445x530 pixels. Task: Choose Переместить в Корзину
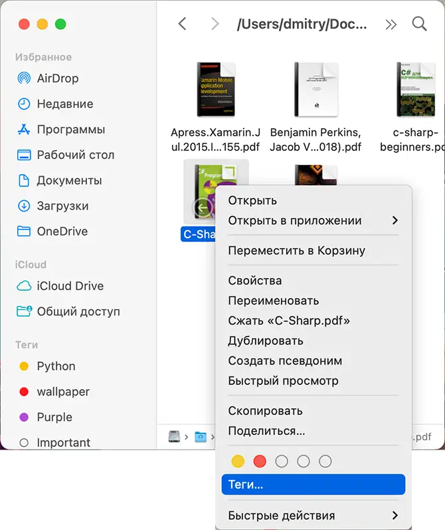click(x=296, y=251)
